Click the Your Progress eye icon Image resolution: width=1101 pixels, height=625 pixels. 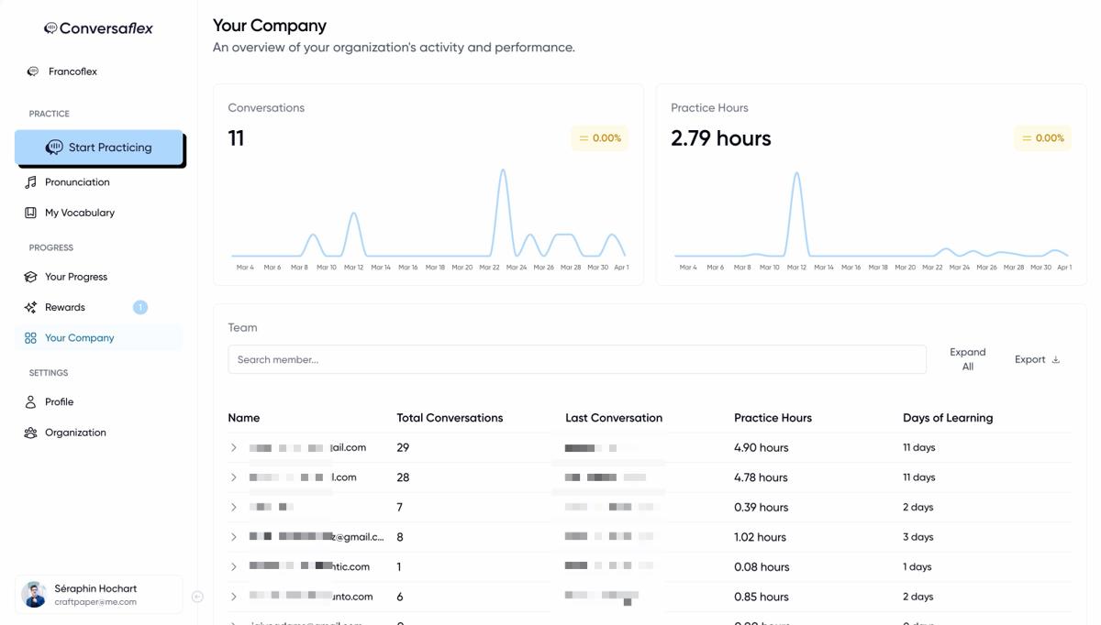click(32, 276)
